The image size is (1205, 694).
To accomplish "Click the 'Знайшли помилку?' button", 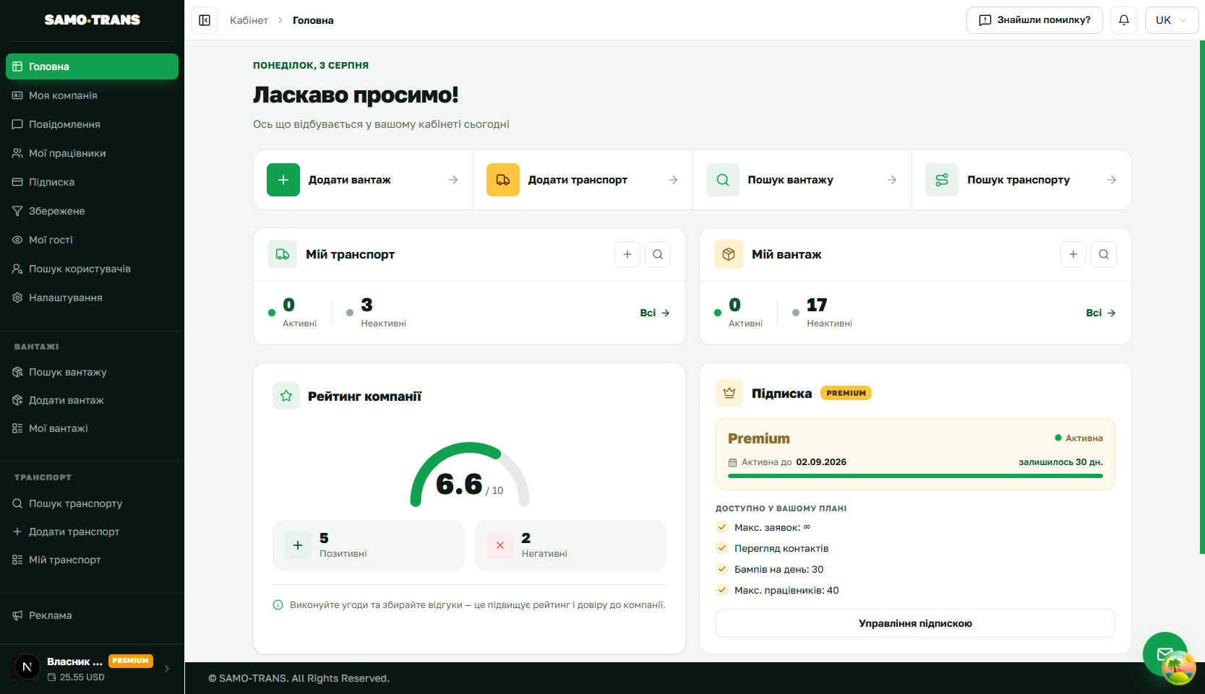I will [1034, 20].
